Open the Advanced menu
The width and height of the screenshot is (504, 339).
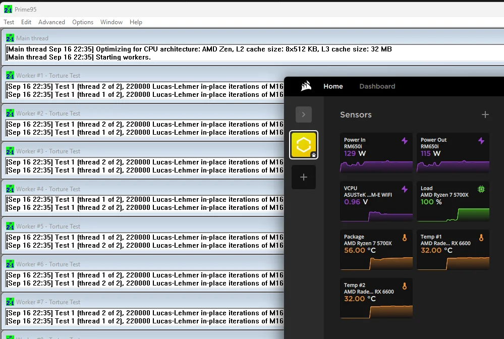pos(51,22)
